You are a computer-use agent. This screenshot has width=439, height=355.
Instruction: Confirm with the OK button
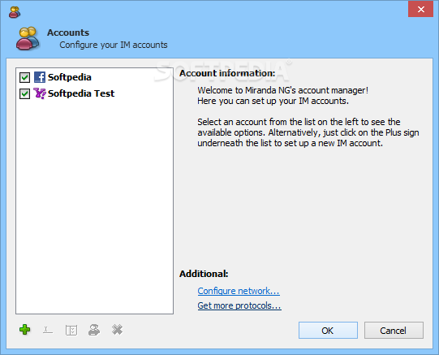328,331
